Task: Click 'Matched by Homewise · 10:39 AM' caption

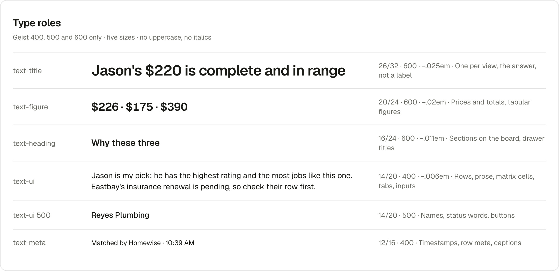Action: coord(143,243)
